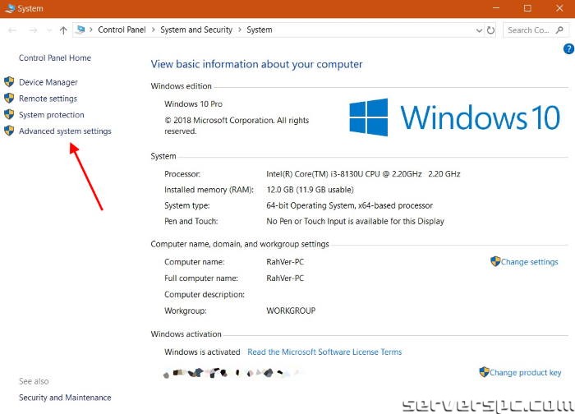This screenshot has width=575, height=414.
Task: Expand chevron after System and Security
Action: (240, 30)
